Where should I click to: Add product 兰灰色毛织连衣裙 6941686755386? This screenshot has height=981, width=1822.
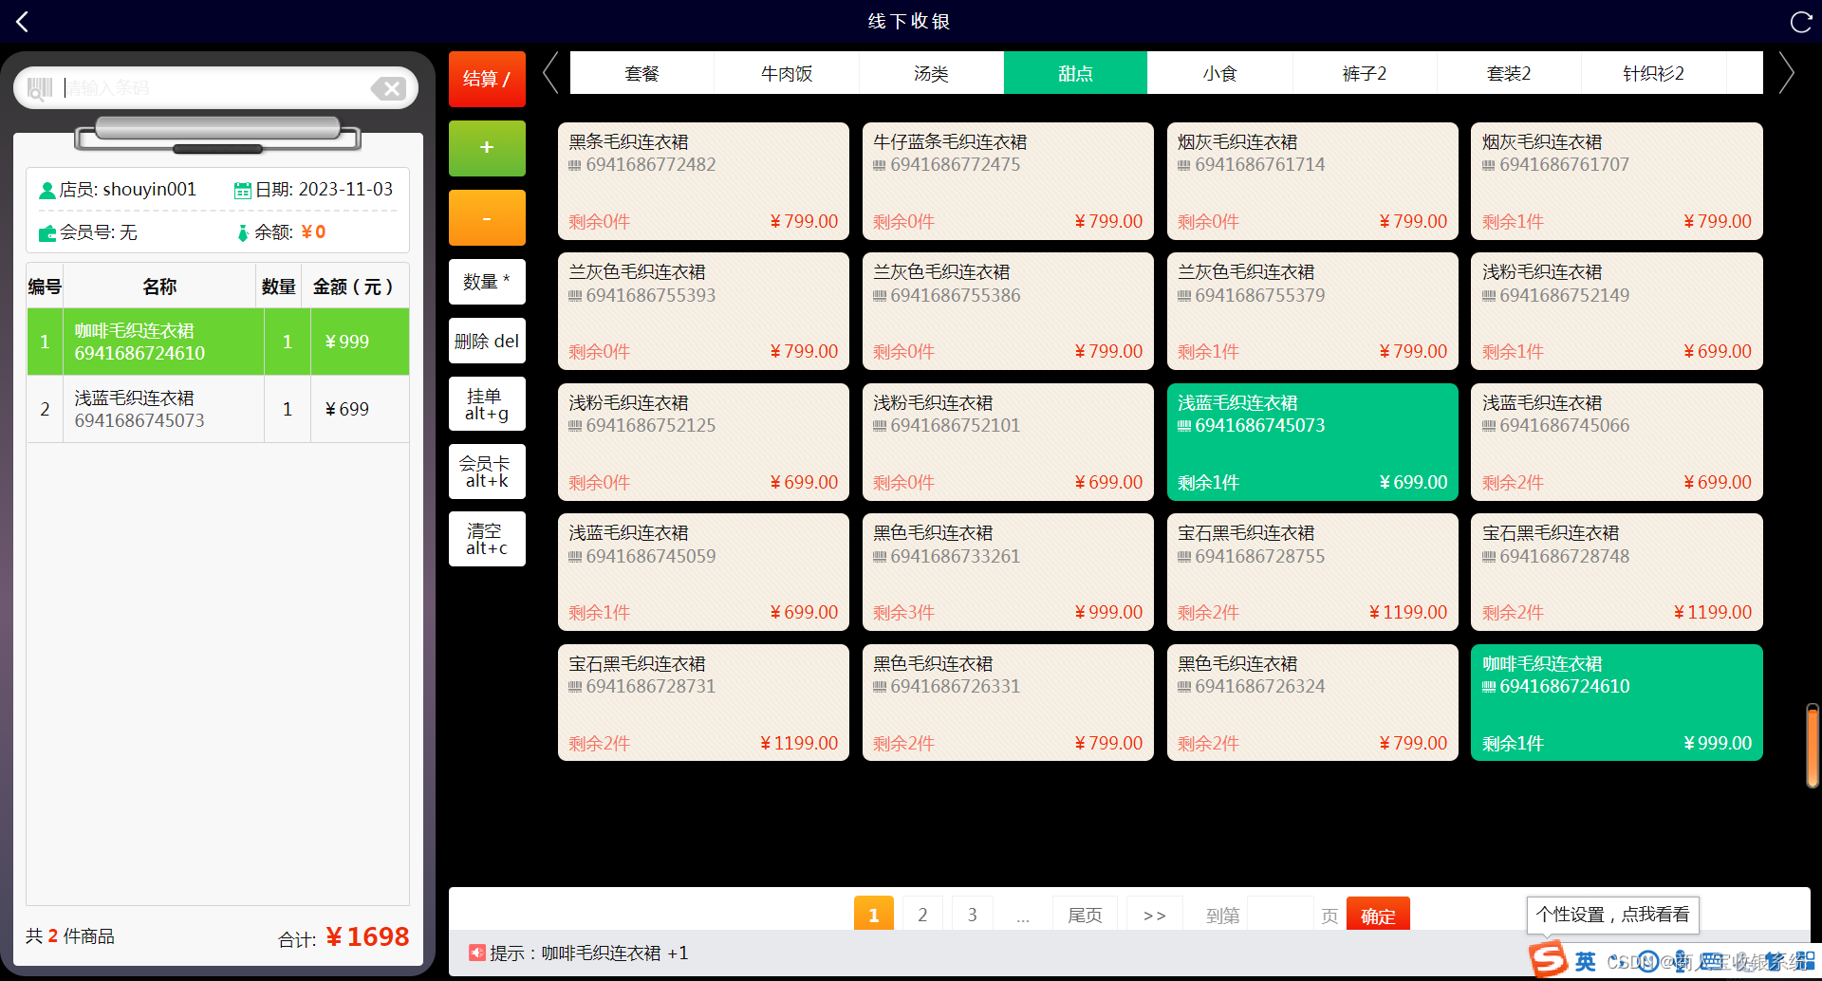(x=1008, y=311)
